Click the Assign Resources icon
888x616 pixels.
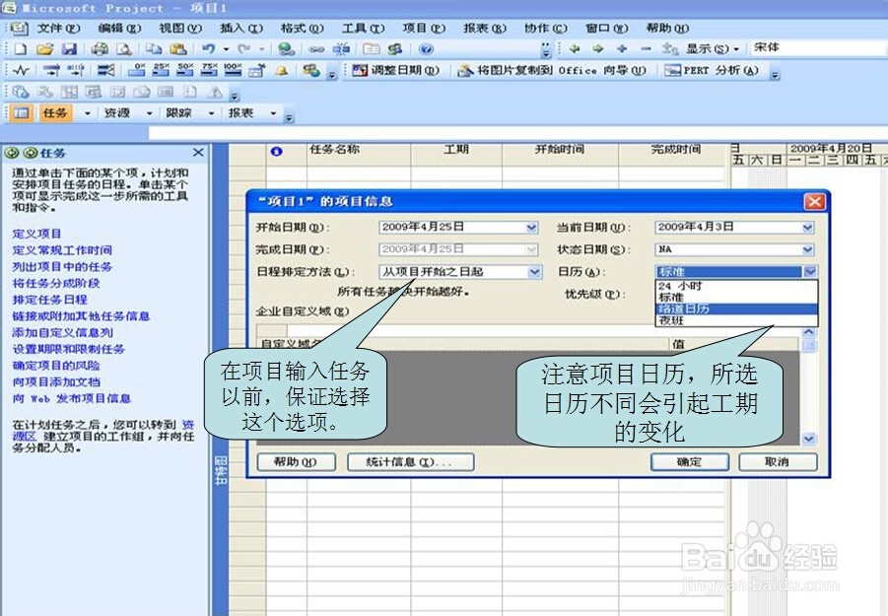point(395,49)
